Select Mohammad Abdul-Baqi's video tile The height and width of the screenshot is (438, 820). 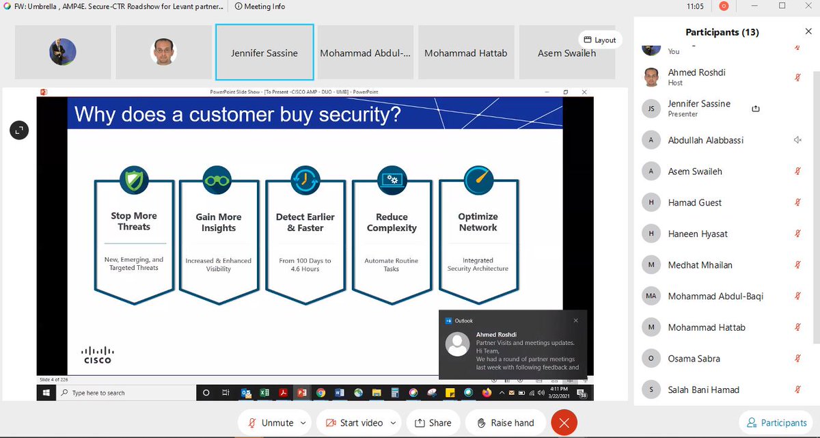(x=366, y=53)
